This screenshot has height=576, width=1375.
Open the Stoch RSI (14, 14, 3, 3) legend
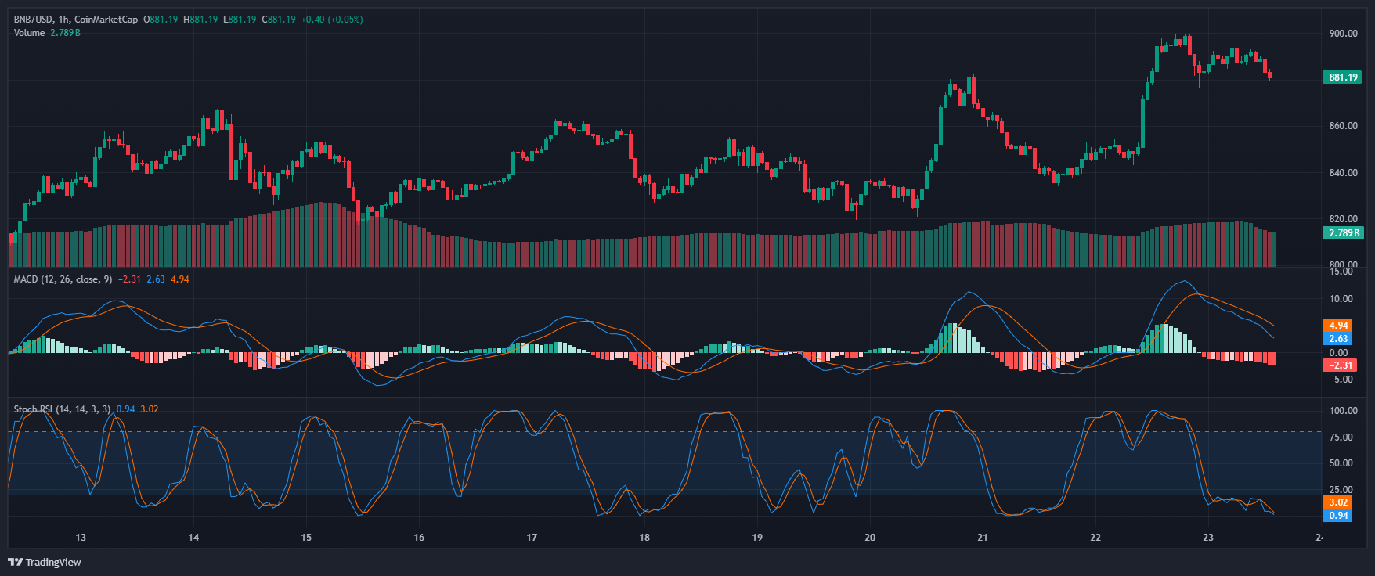(x=62, y=409)
